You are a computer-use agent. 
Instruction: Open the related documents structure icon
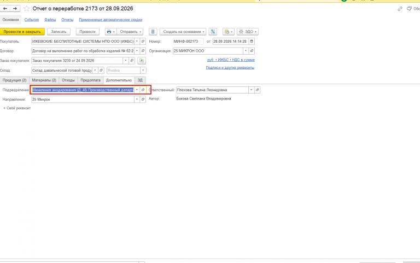click(213, 32)
